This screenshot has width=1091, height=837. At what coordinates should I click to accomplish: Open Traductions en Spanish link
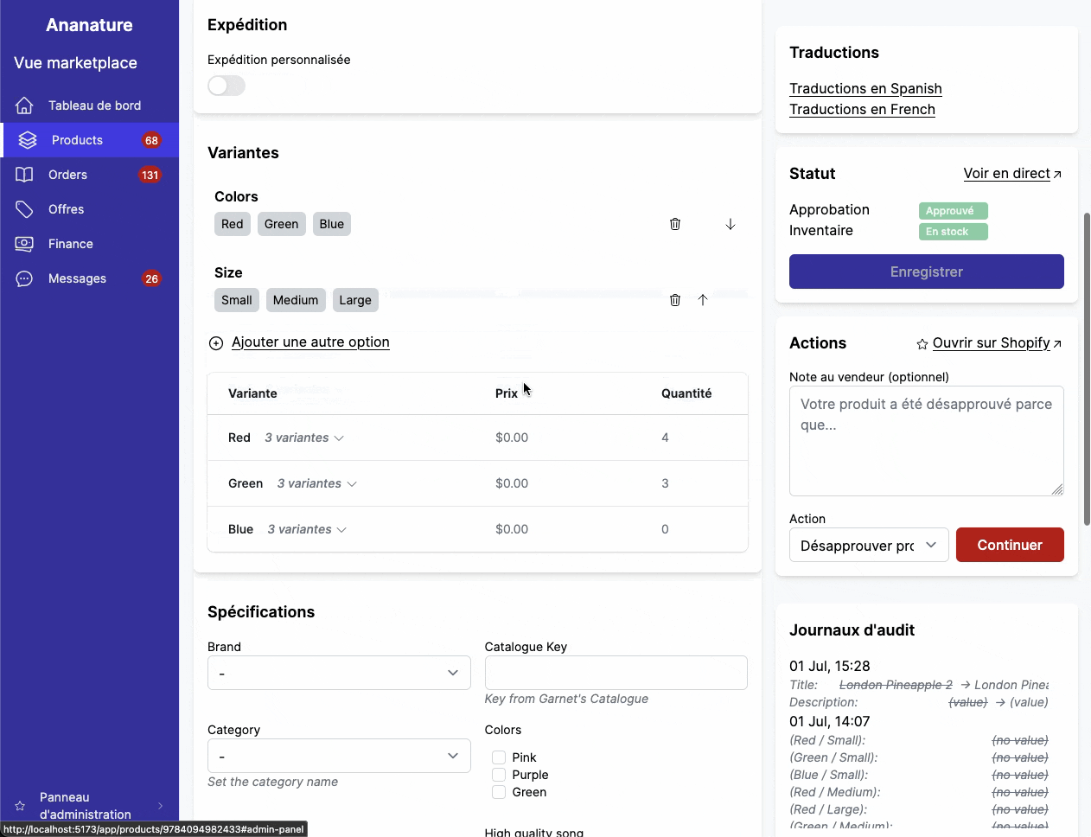pos(865,88)
